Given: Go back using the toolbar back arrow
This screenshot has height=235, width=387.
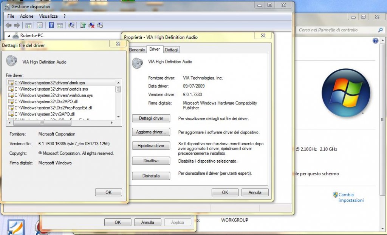Looking at the screenshot, I should pyautogui.click(x=8, y=25).
